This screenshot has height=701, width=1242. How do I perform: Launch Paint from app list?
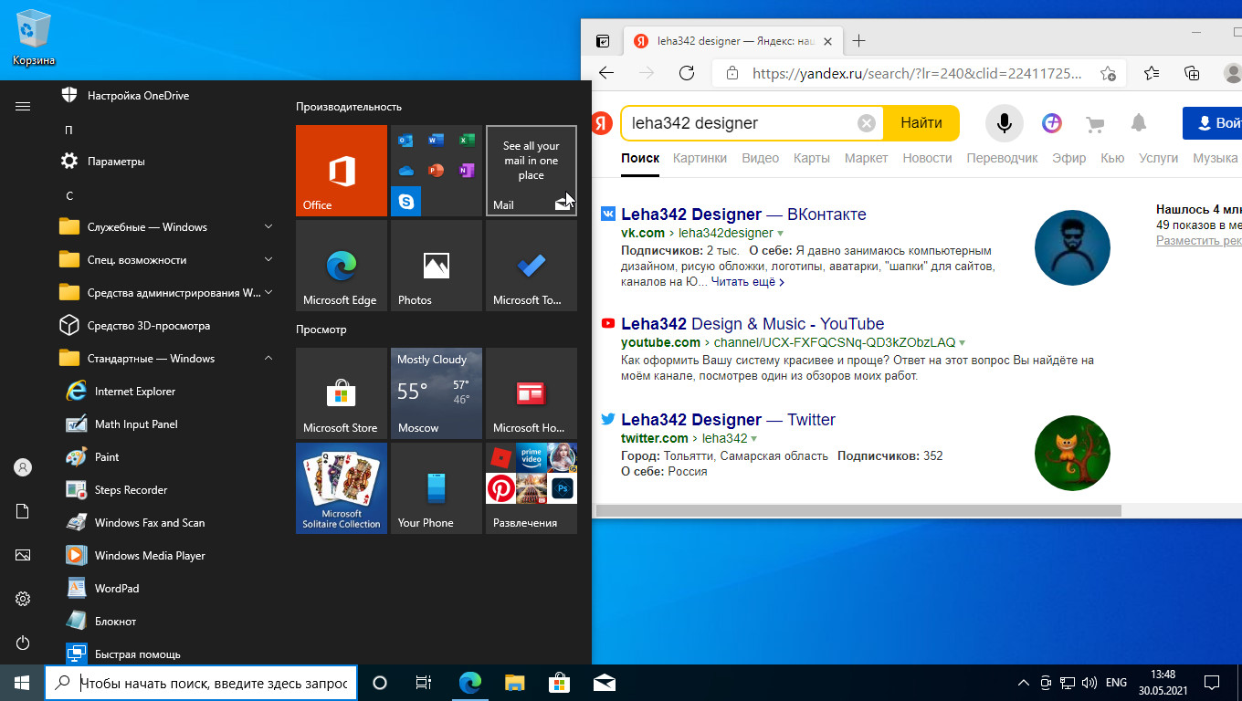pyautogui.click(x=168, y=457)
